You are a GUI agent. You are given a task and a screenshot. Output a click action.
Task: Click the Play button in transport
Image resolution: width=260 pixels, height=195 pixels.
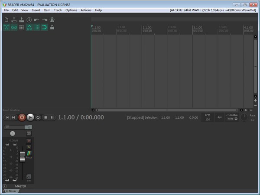tap(30, 117)
